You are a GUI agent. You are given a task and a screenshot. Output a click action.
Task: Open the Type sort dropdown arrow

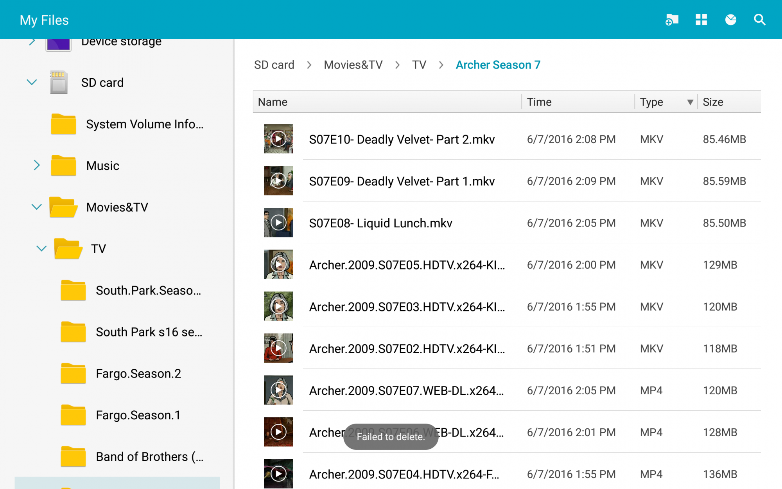690,102
